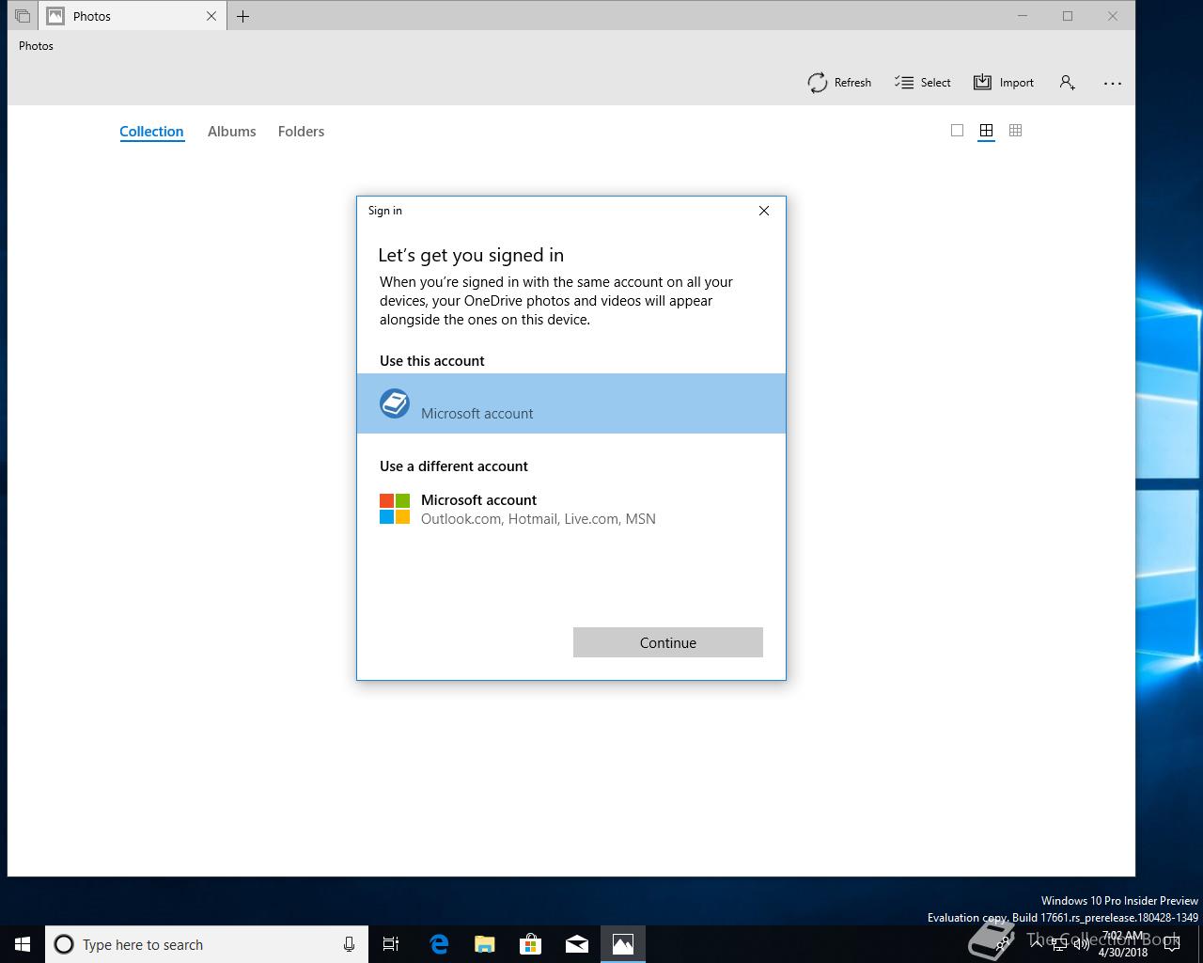The height and width of the screenshot is (963, 1203).
Task: Open the Action Center notifications icon
Action: [x=1172, y=944]
